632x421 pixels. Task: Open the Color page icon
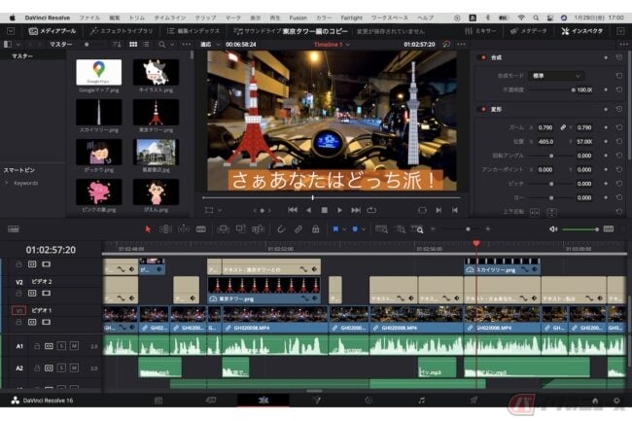click(368, 400)
